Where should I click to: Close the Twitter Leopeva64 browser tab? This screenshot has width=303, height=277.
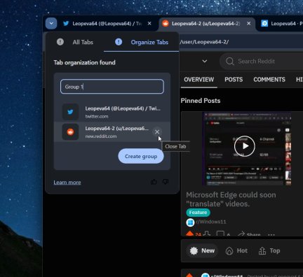click(149, 23)
